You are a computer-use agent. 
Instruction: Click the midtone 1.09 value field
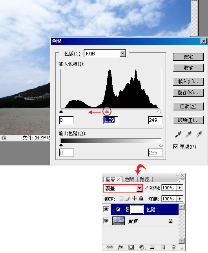[111, 120]
